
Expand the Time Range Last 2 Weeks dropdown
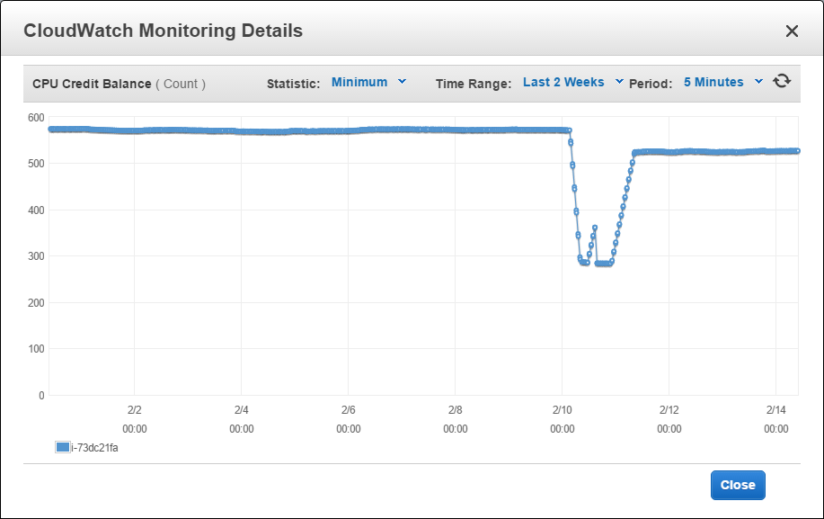pos(572,82)
